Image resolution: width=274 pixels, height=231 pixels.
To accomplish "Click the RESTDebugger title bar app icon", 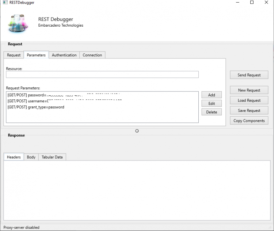I will point(5,2).
